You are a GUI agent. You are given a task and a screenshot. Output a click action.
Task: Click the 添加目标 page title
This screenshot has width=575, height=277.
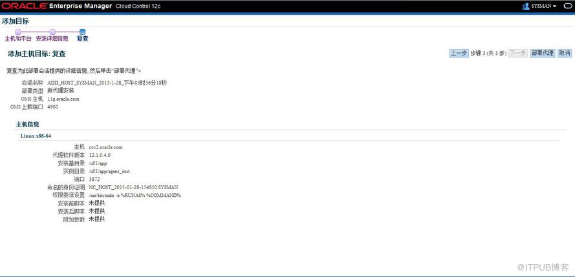pos(15,21)
